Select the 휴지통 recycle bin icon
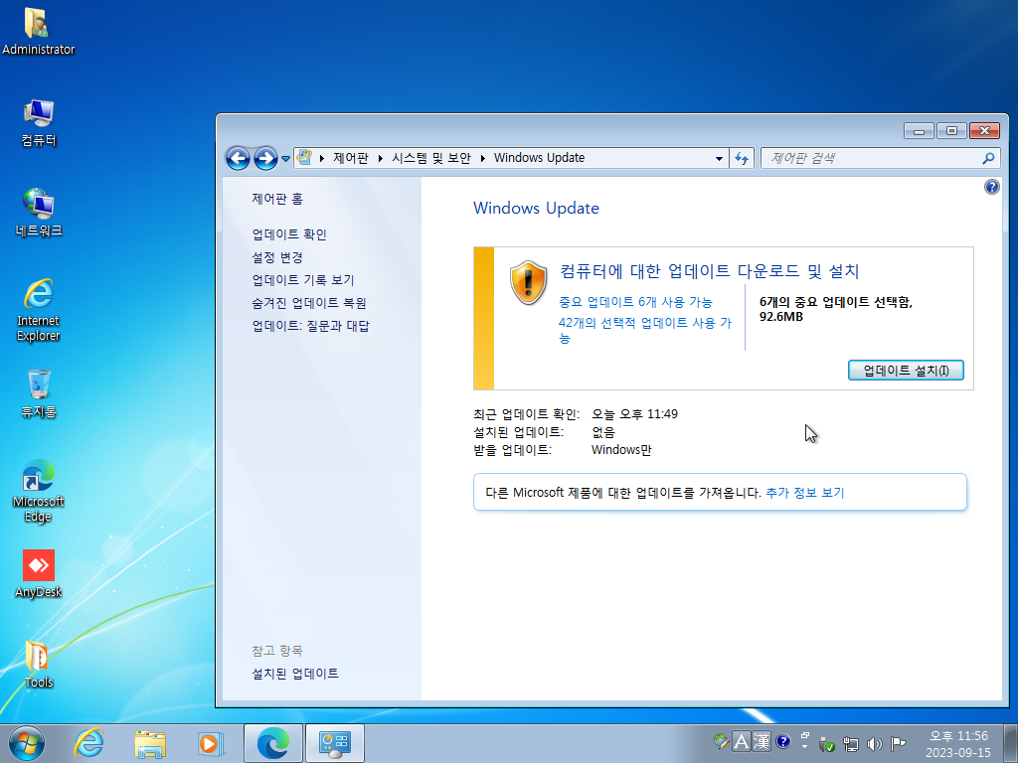Image resolution: width=1018 pixels, height=763 pixels. click(x=39, y=393)
